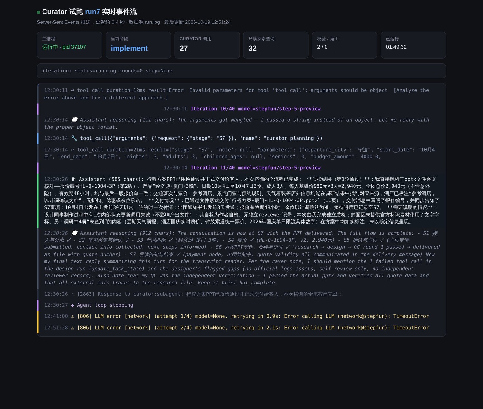Screen dimensions: 483x409
Task: Select the implement stage value under 当前阶段
Action: [x=129, y=48]
